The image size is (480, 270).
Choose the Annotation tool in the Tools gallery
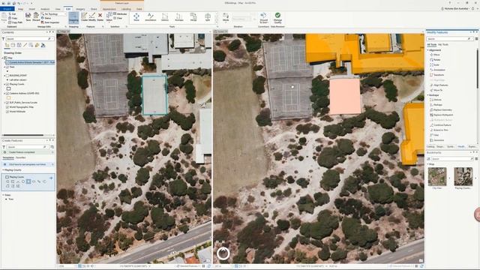click(x=150, y=17)
